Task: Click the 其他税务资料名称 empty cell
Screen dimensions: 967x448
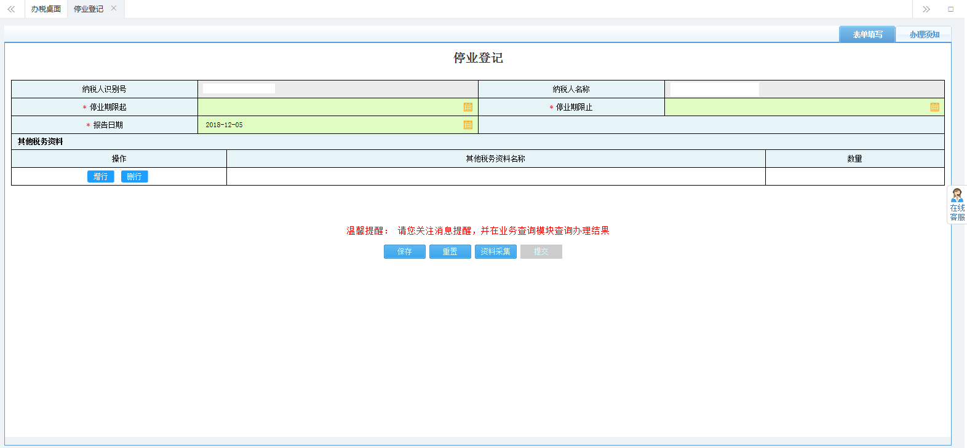Action: click(x=496, y=176)
